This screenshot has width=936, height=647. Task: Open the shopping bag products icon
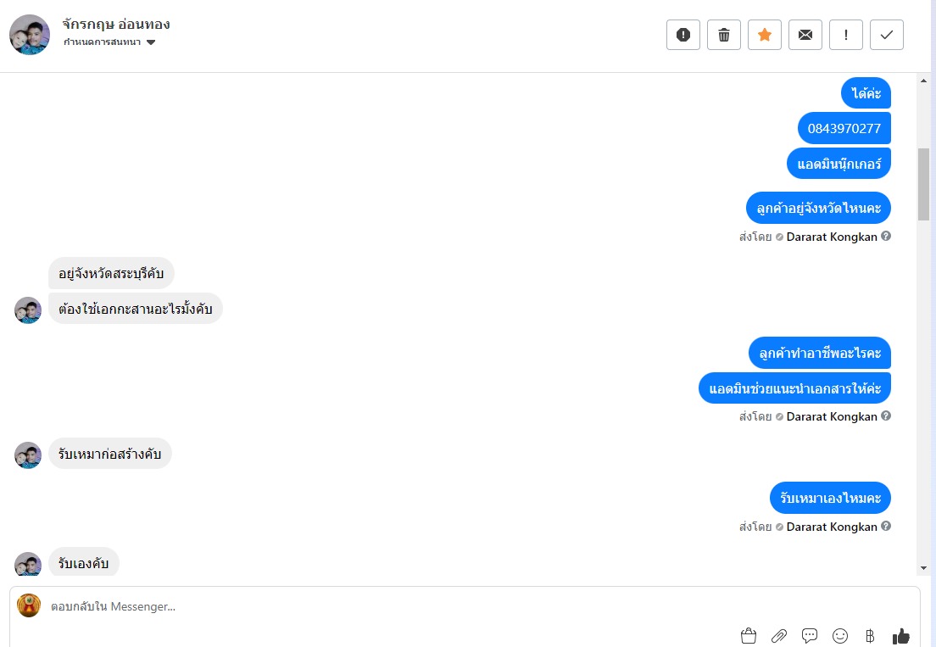click(748, 635)
